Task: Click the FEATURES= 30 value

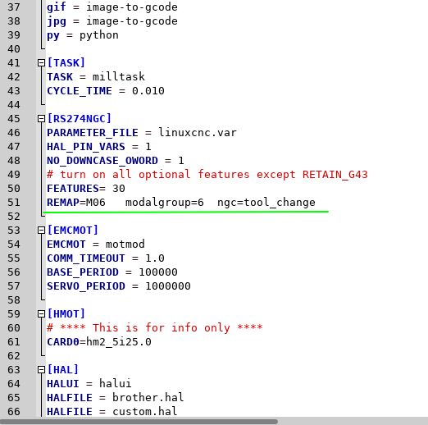Action: tap(119, 189)
